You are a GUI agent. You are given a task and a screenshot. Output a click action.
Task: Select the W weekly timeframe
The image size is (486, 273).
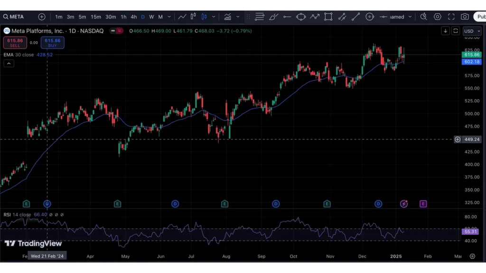(x=151, y=17)
